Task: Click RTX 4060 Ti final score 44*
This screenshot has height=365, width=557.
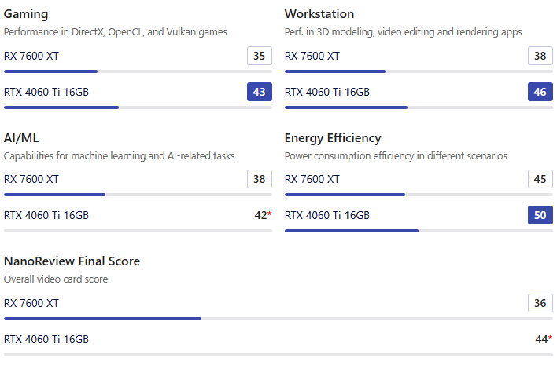Action: [x=544, y=339]
